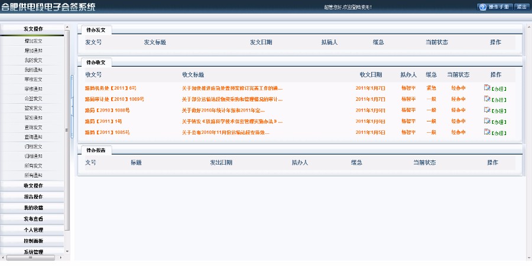Click the sidebar horizontal scrollbar left arrow

(3, 258)
